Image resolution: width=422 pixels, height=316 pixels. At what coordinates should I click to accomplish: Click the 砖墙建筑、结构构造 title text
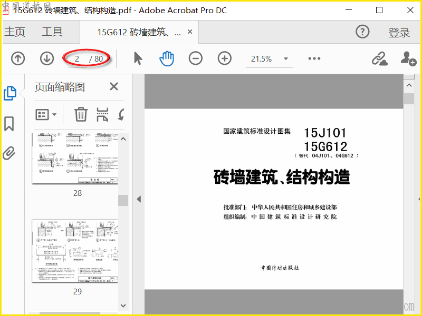tap(282, 177)
